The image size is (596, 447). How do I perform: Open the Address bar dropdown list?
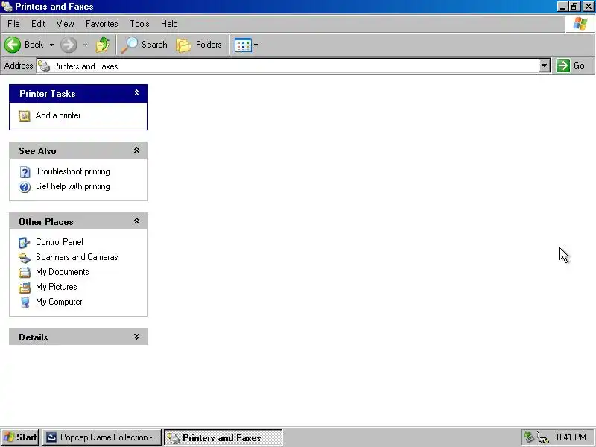(545, 66)
